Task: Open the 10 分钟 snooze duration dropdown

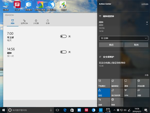Action: point(123,38)
